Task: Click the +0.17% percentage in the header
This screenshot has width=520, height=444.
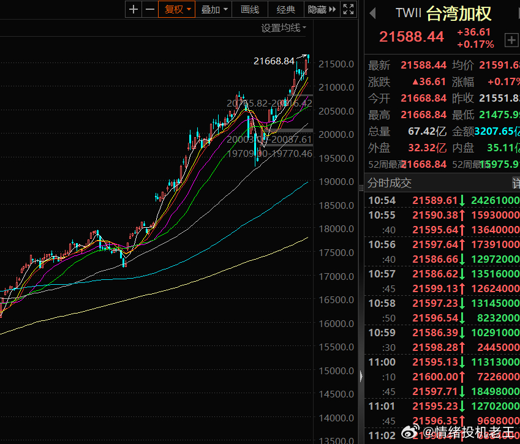Action: click(475, 44)
